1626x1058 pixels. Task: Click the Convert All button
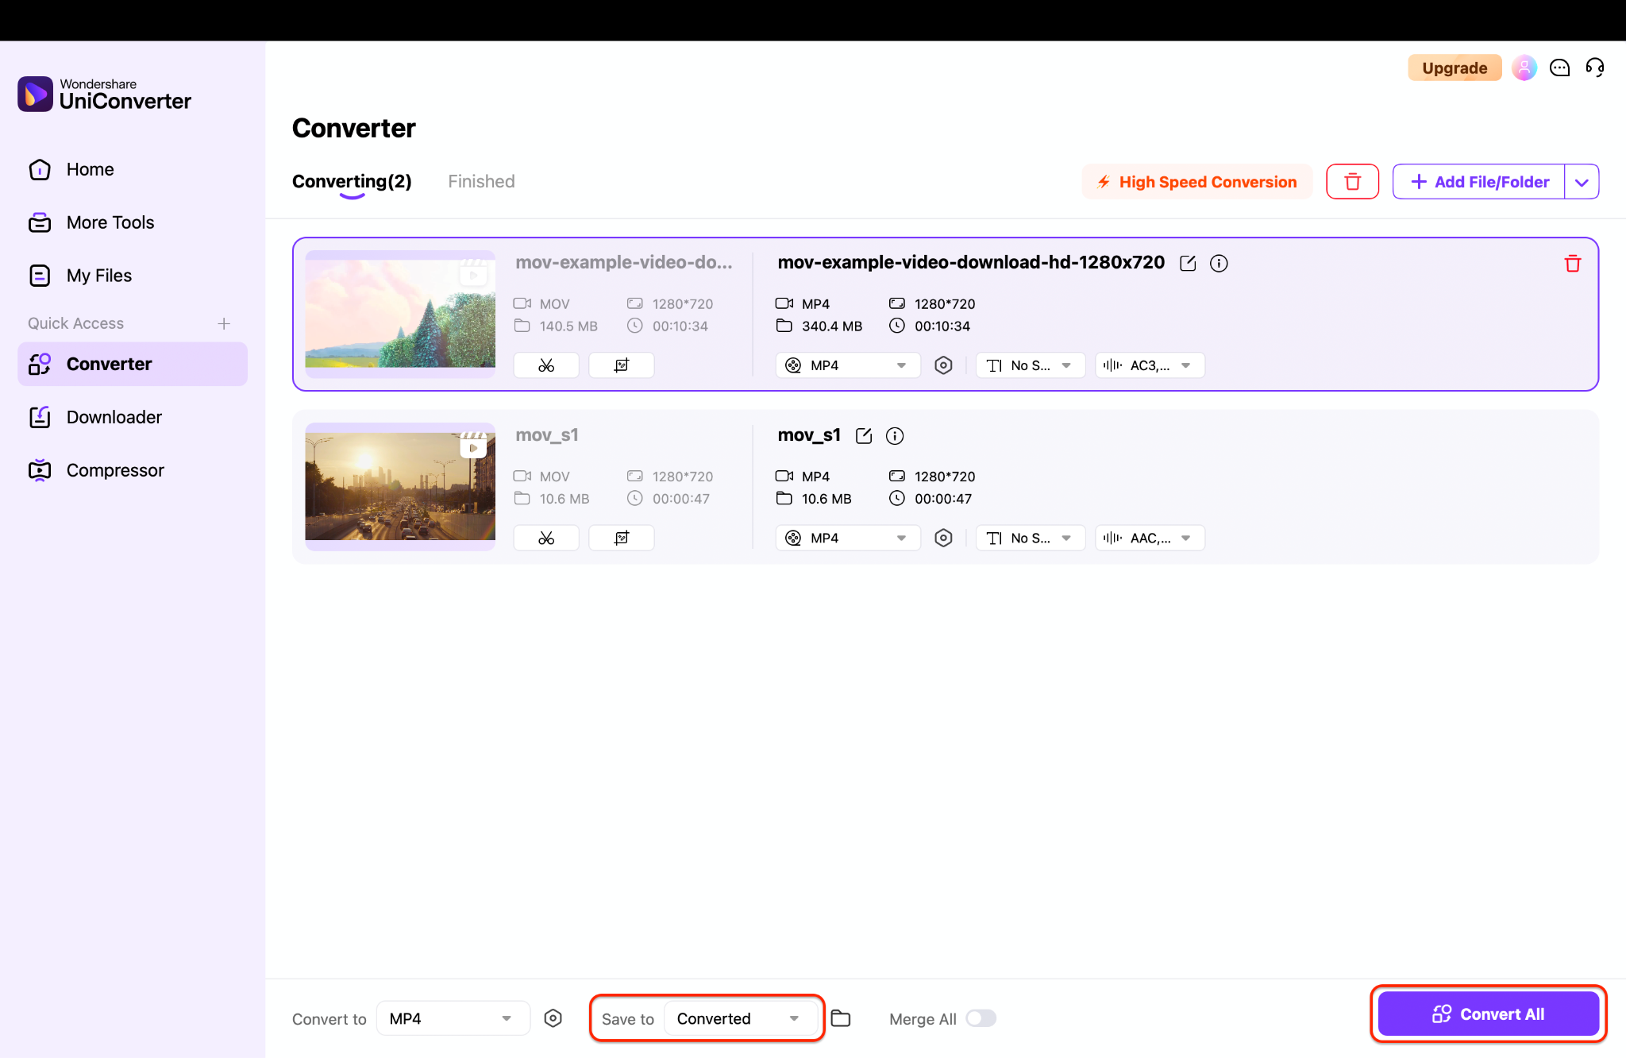pyautogui.click(x=1488, y=1014)
